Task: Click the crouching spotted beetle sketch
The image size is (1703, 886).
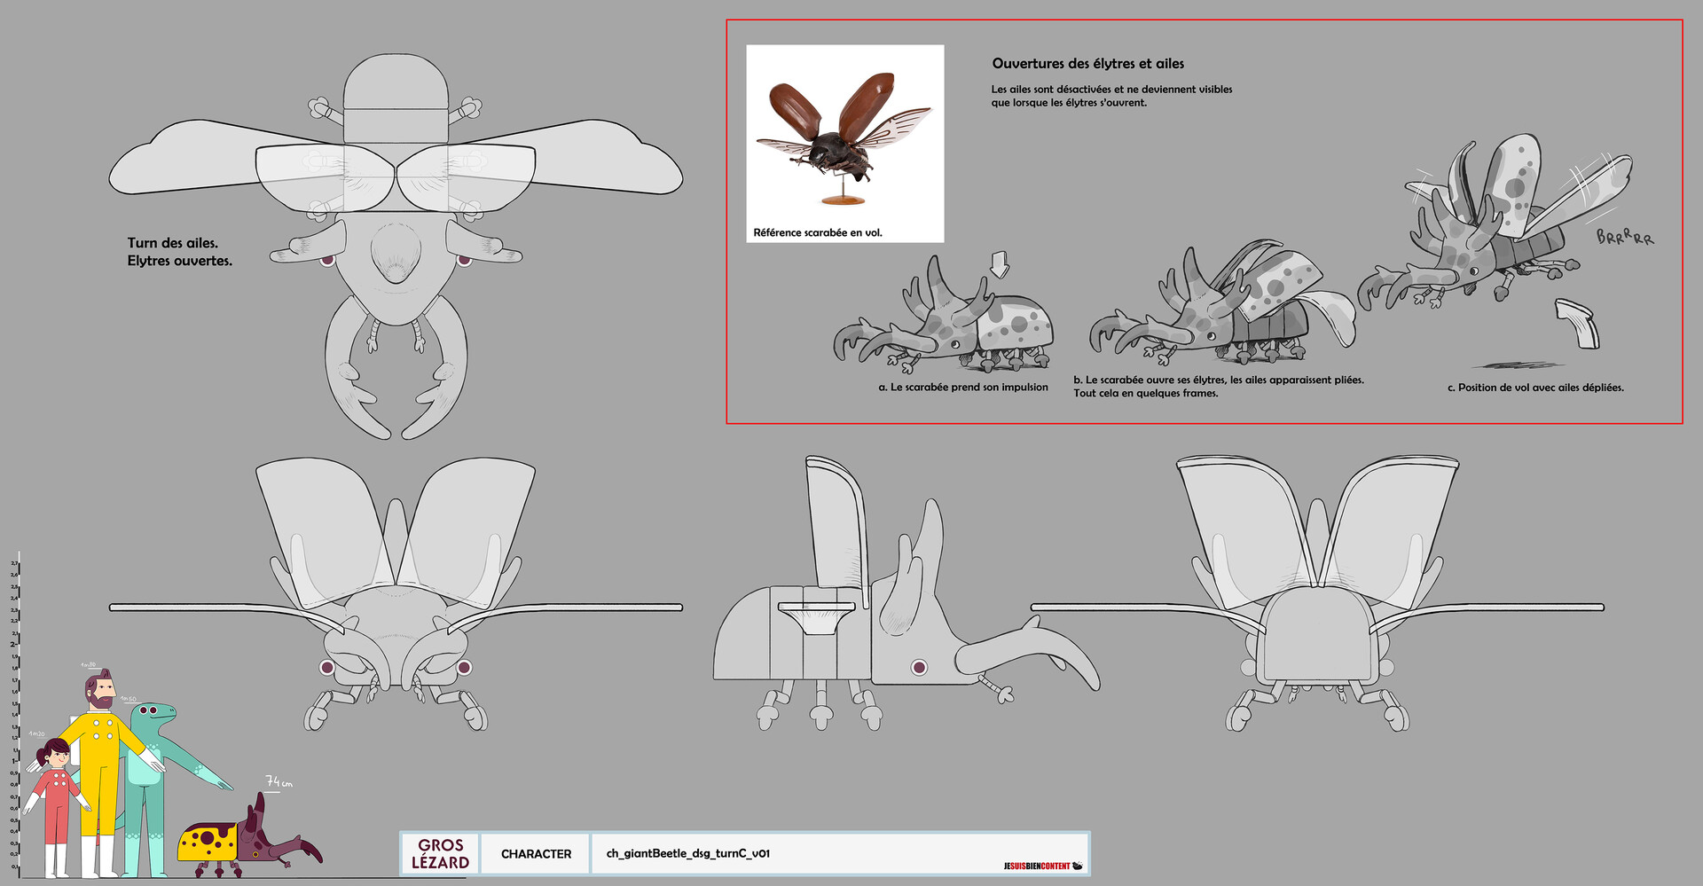Action: [944, 316]
